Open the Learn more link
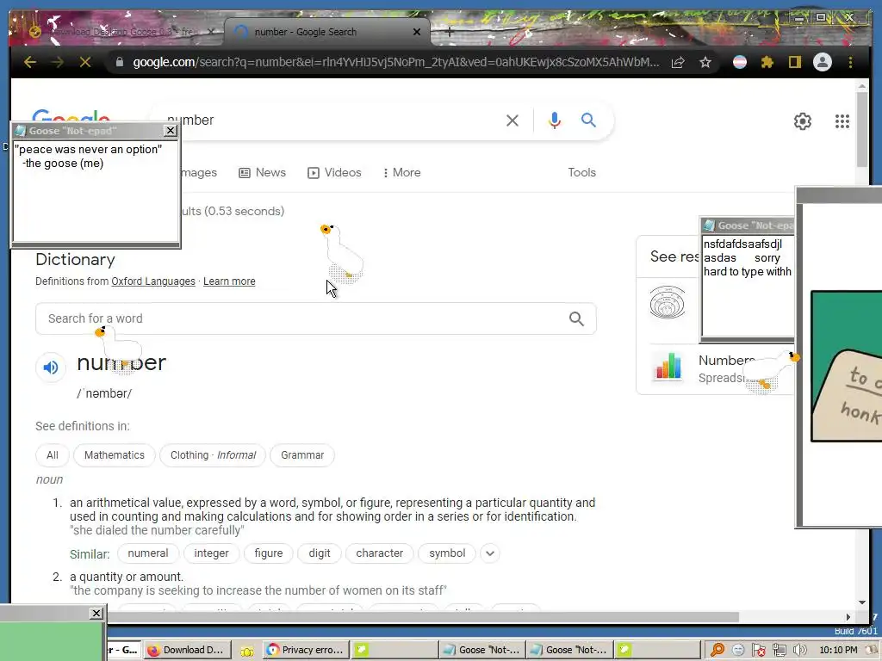882x661 pixels. [229, 281]
